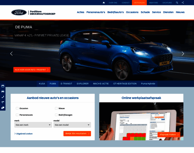Click the CONTACT link
This screenshot has width=194, height=153.
click(x=126, y=3)
